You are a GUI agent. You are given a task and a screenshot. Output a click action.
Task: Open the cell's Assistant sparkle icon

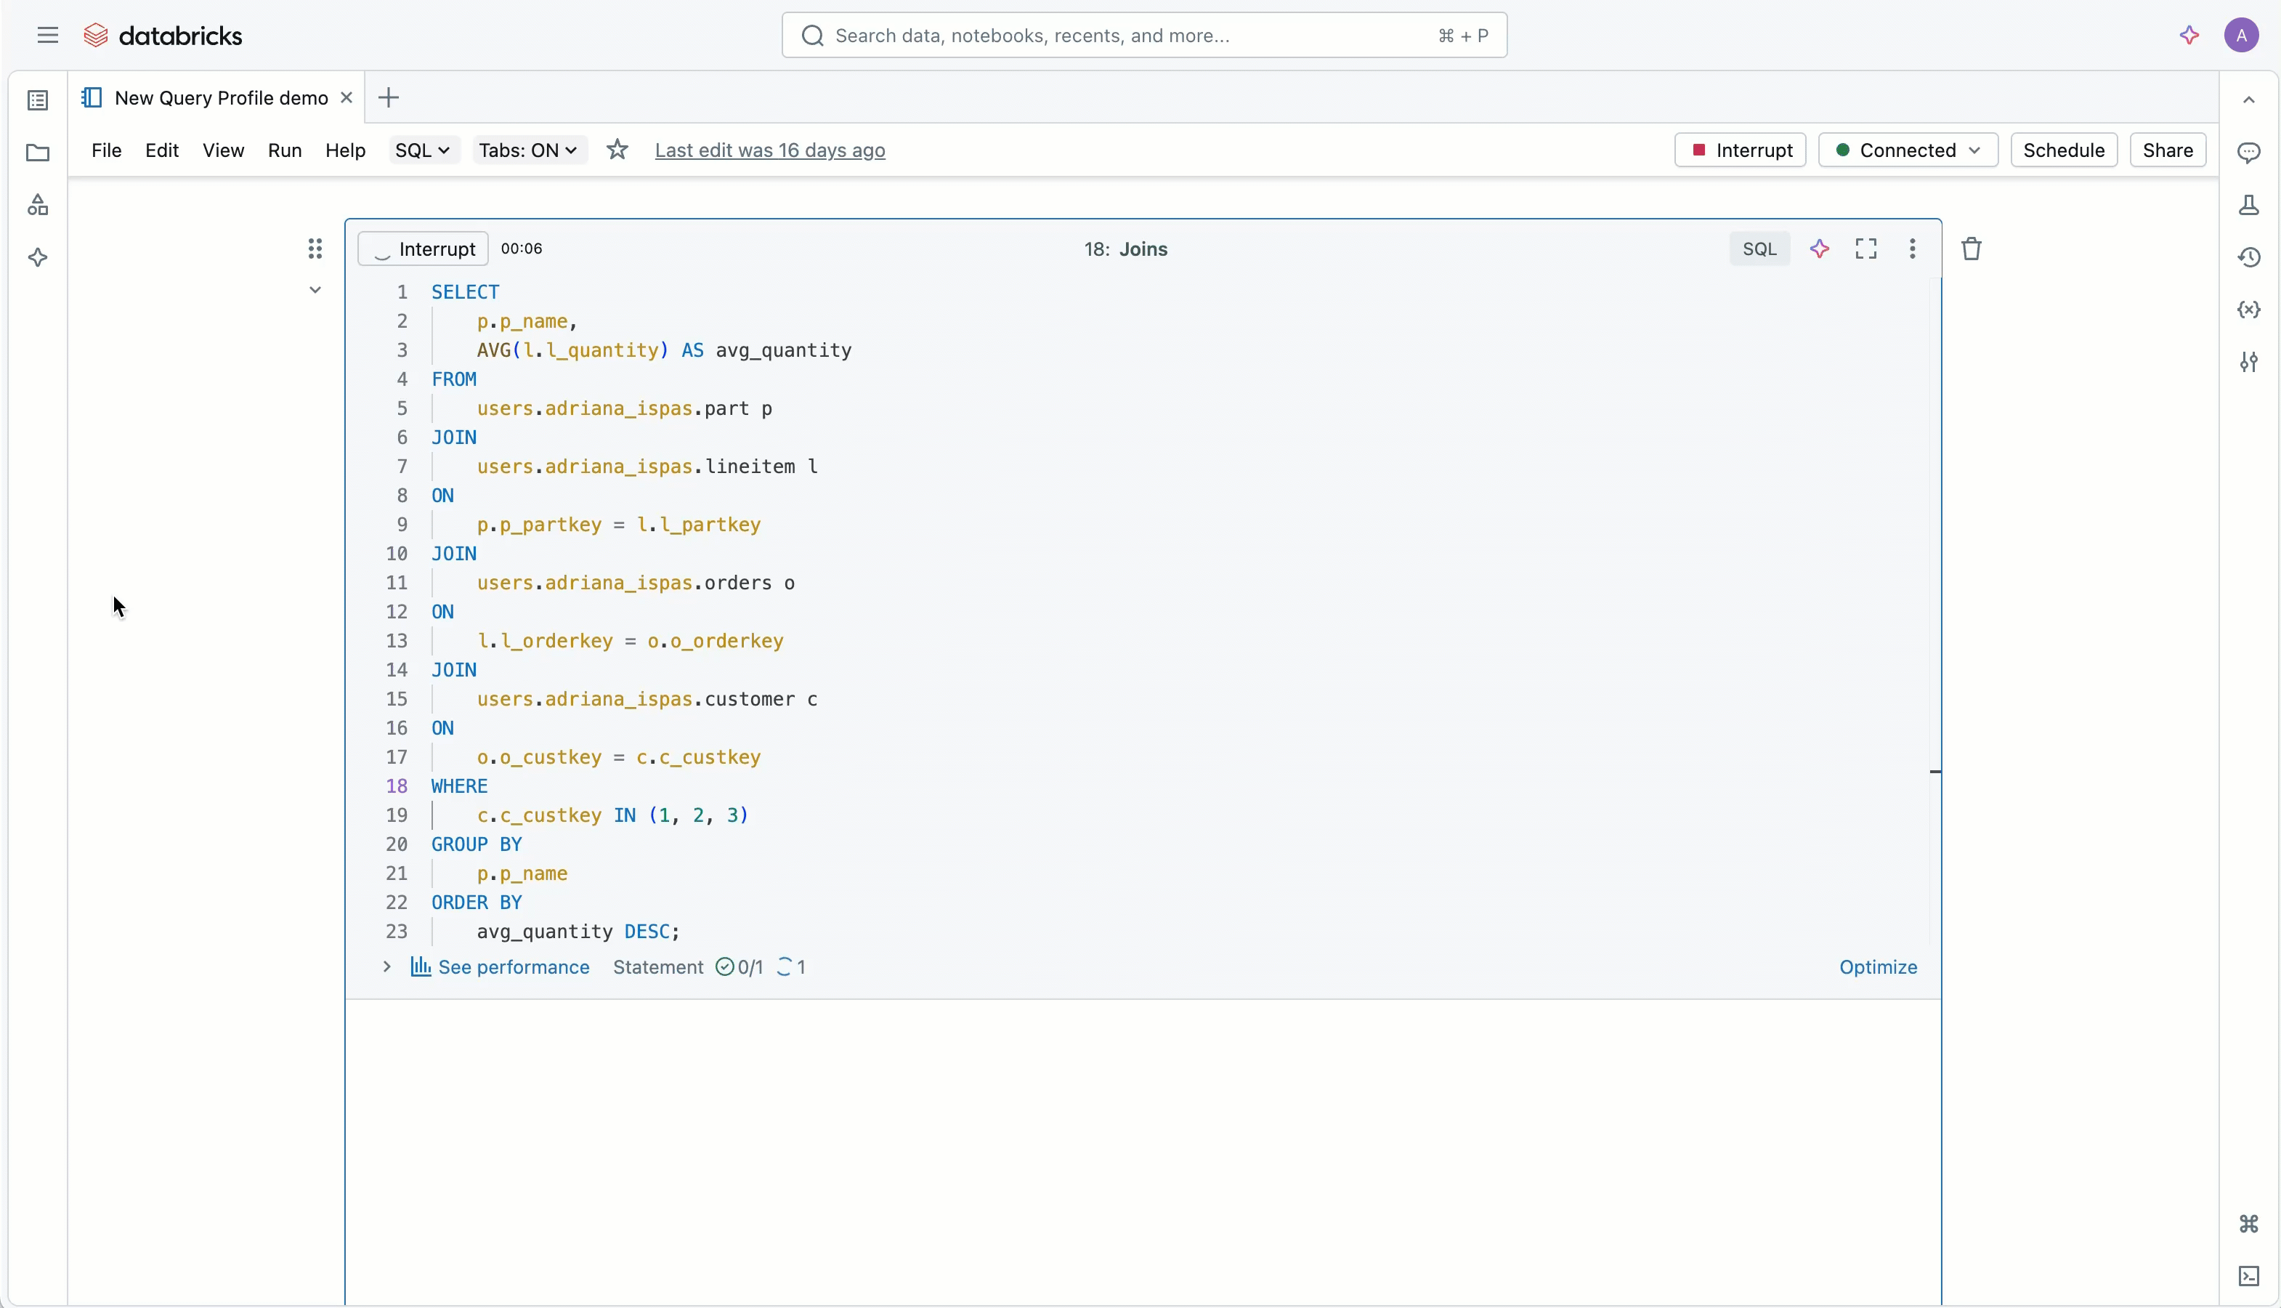click(x=1820, y=249)
